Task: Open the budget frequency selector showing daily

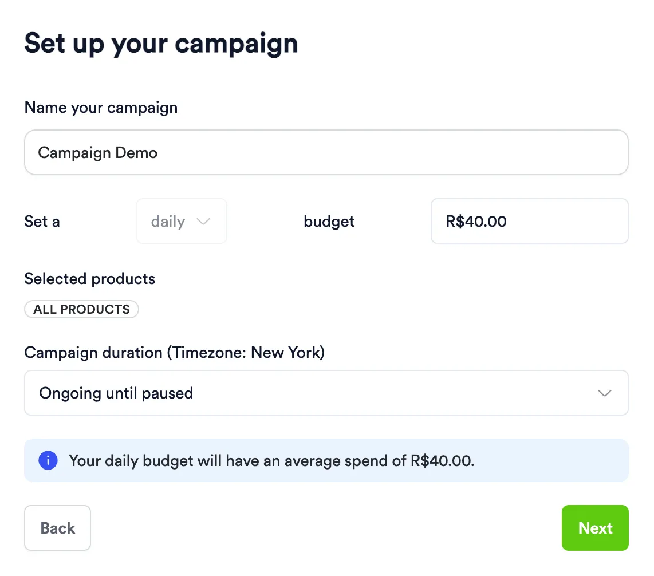Action: 181,222
